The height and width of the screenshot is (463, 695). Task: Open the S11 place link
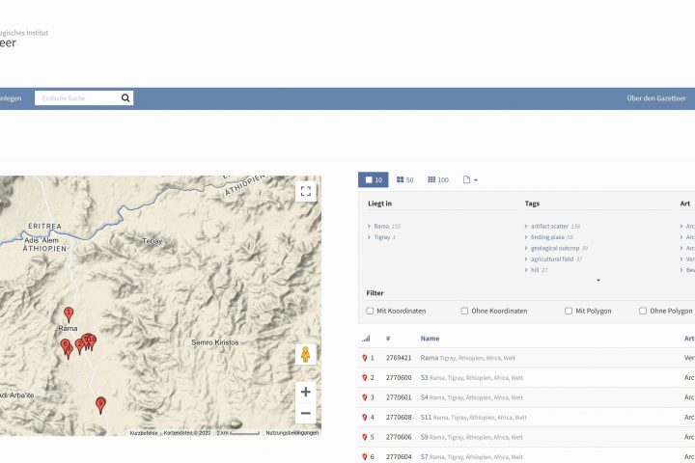pos(426,417)
